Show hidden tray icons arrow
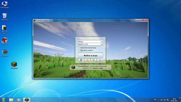Screen dimensions: 181x102 coord(159,100)
